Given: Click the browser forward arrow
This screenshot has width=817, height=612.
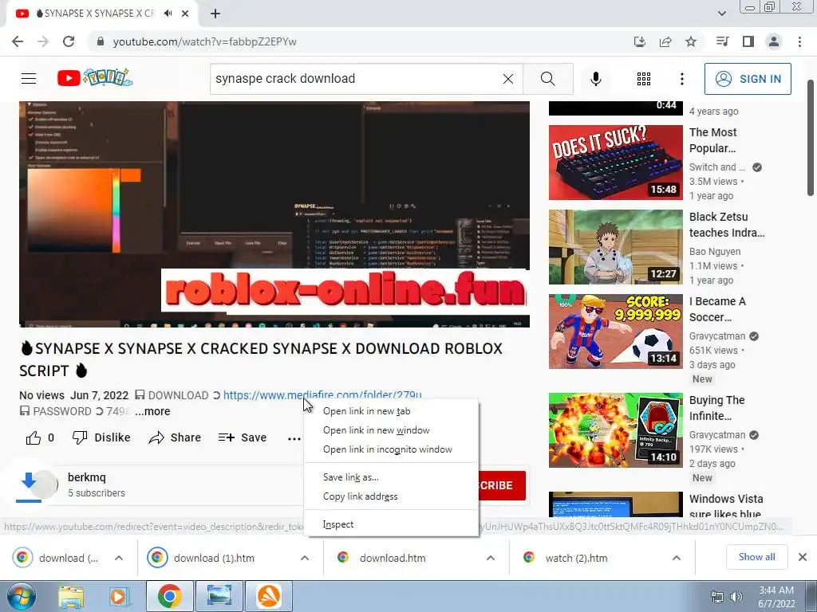Looking at the screenshot, I should tap(43, 41).
